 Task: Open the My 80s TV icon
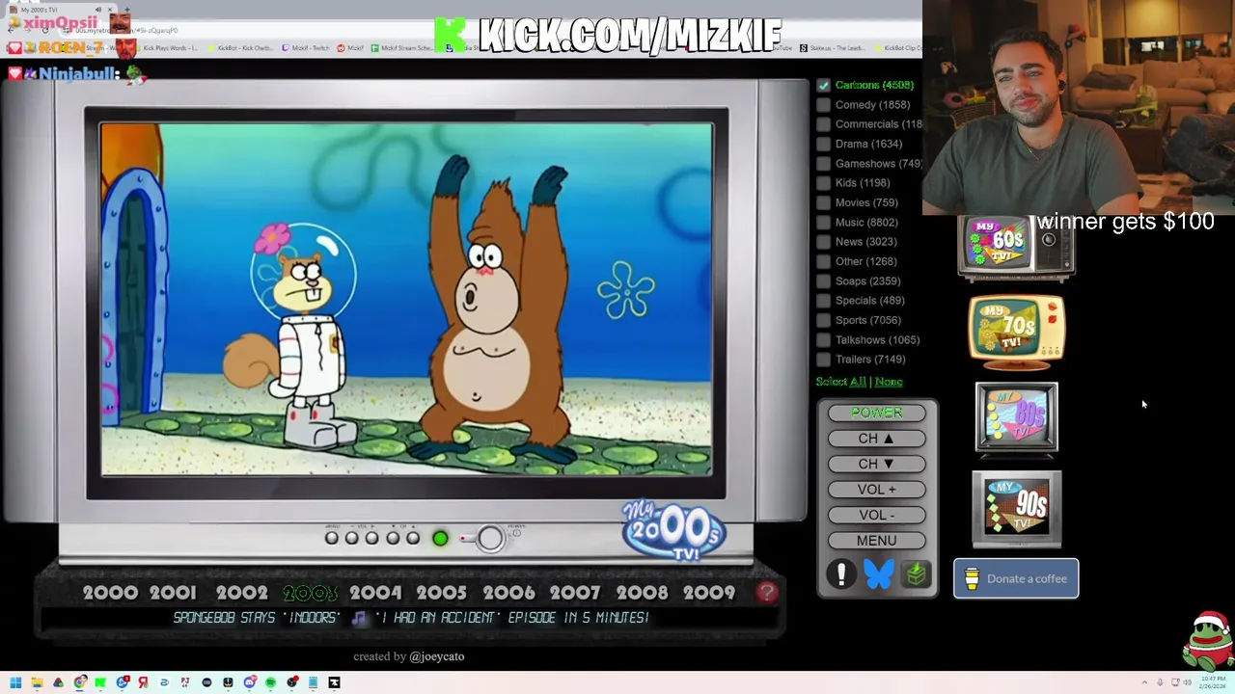pyautogui.click(x=1017, y=417)
